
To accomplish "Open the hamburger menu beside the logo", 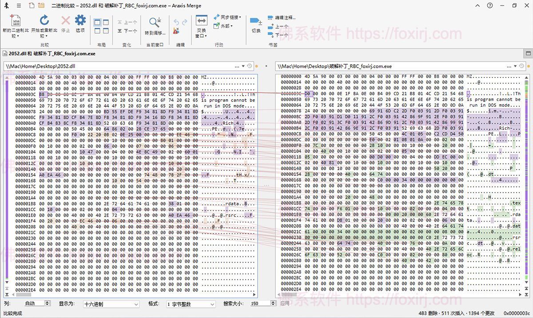I will 18,5.
